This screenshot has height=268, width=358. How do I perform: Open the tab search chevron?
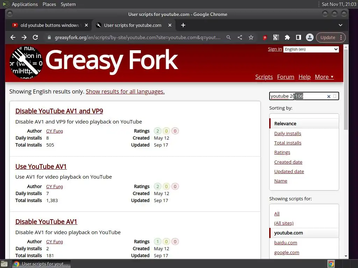pyautogui.click(x=341, y=25)
